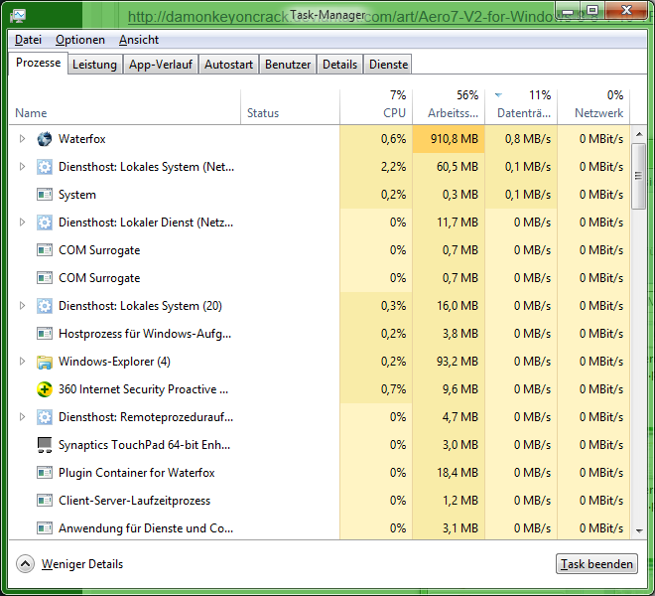Click the Task-Manager title bar icon

click(x=18, y=16)
